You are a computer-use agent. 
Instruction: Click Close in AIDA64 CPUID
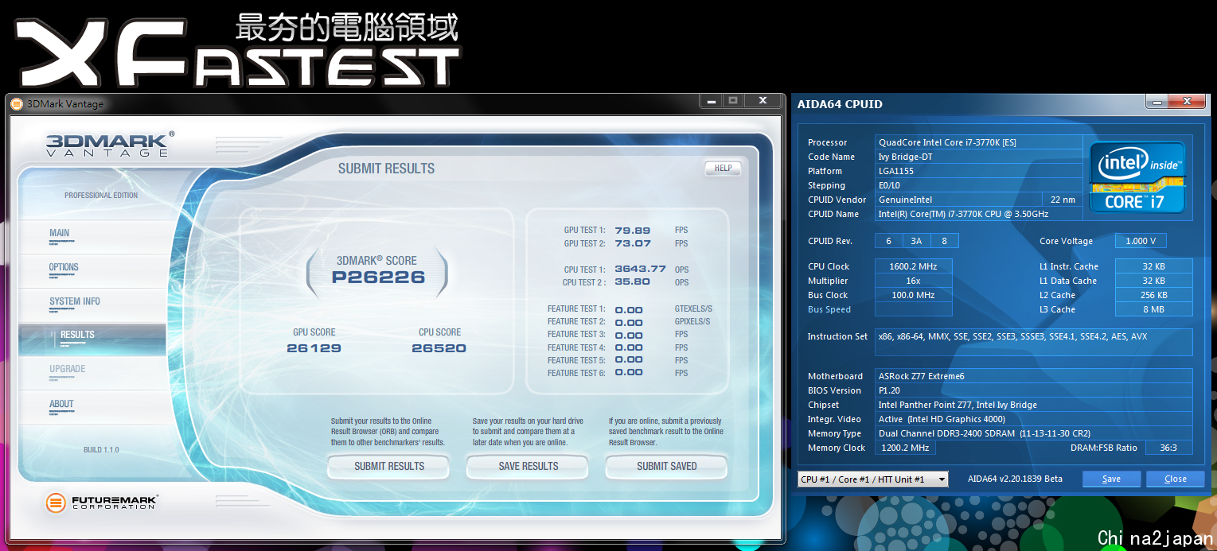pos(1175,479)
